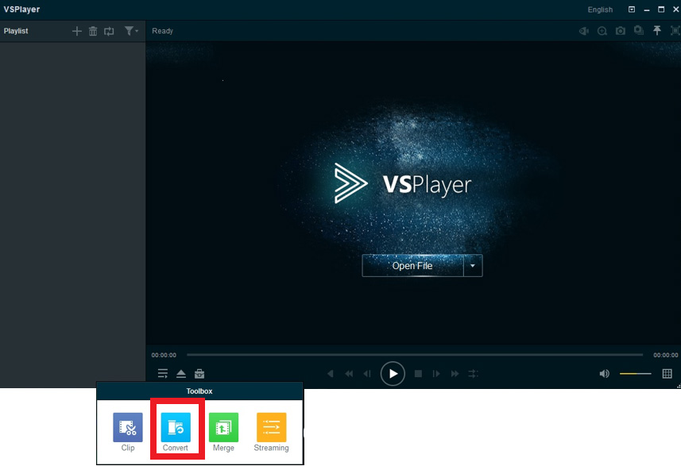681x466 pixels.
Task: Start playback with the play button
Action: 393,373
